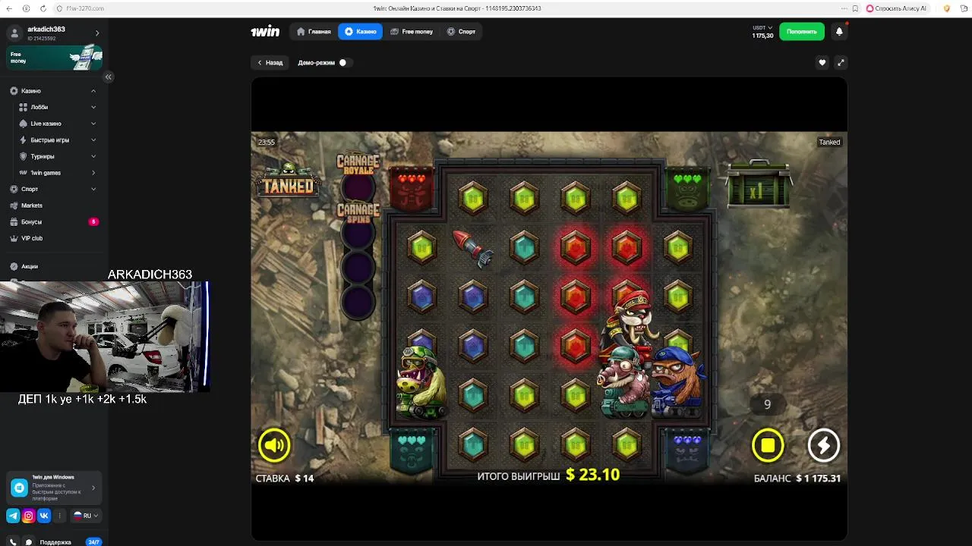Open browser page options ellipsis
This screenshot has height=546, width=972.
[844, 8]
